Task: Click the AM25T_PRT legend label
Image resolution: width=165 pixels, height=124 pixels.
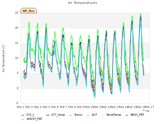Action: tap(34, 119)
